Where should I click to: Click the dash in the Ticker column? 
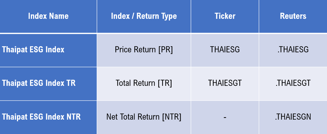tap(225, 117)
